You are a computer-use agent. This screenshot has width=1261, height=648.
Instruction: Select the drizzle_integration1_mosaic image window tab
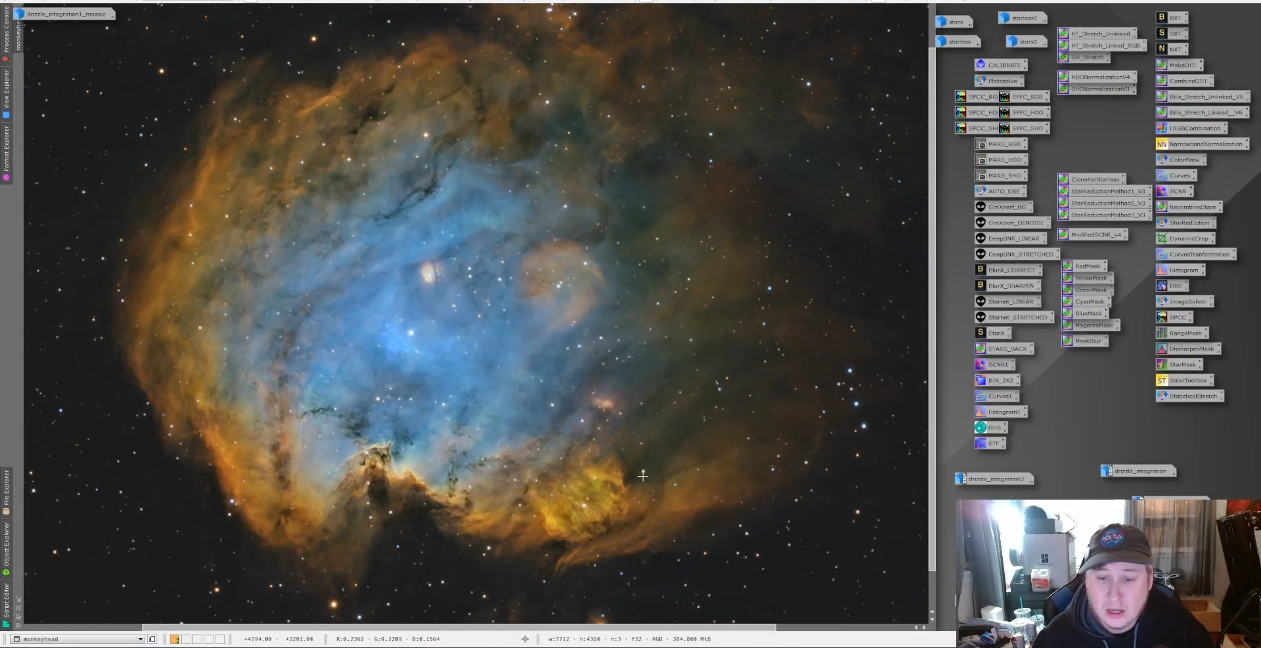(x=66, y=14)
